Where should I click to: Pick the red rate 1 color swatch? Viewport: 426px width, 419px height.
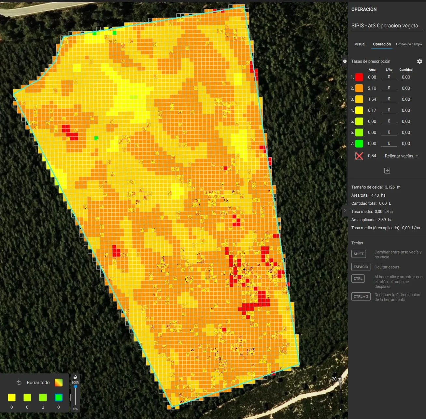pos(359,77)
